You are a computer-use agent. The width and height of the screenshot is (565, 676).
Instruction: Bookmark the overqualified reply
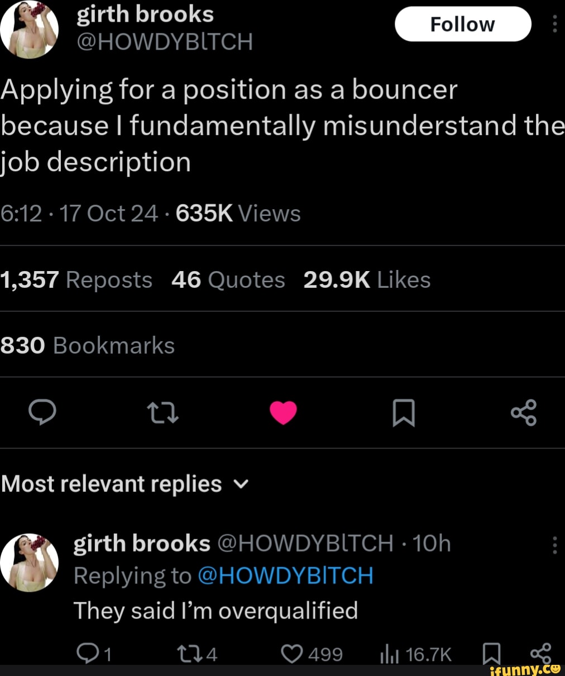pos(491,654)
